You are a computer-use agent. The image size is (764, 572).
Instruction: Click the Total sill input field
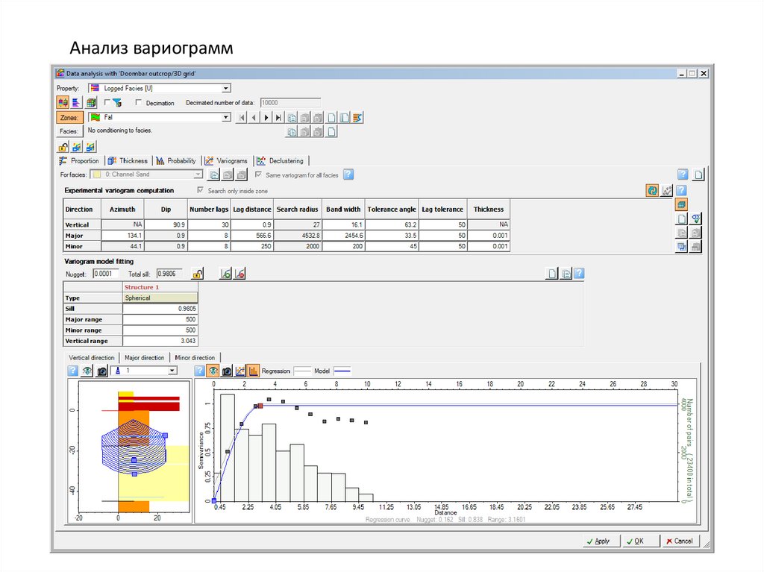pyautogui.click(x=169, y=274)
